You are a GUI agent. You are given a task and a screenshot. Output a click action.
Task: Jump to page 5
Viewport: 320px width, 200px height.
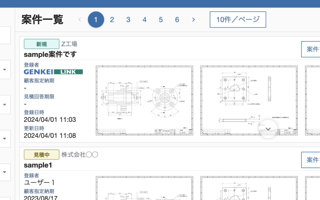coord(161,20)
